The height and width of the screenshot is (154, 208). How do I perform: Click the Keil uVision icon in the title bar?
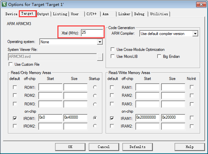[x=4, y=4]
